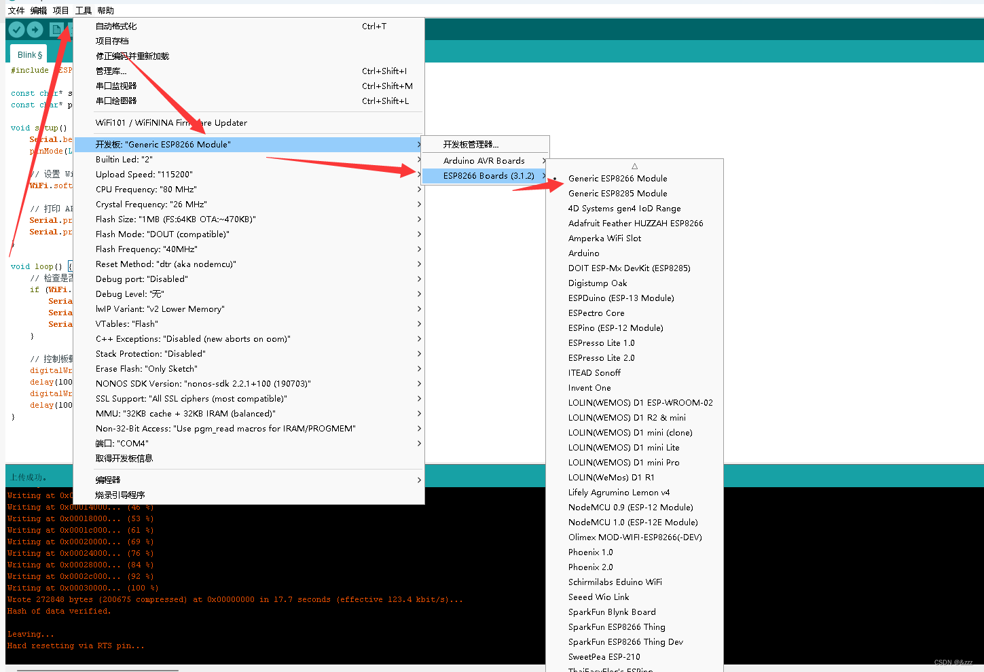Expand lwIP Variant submenu

(249, 308)
